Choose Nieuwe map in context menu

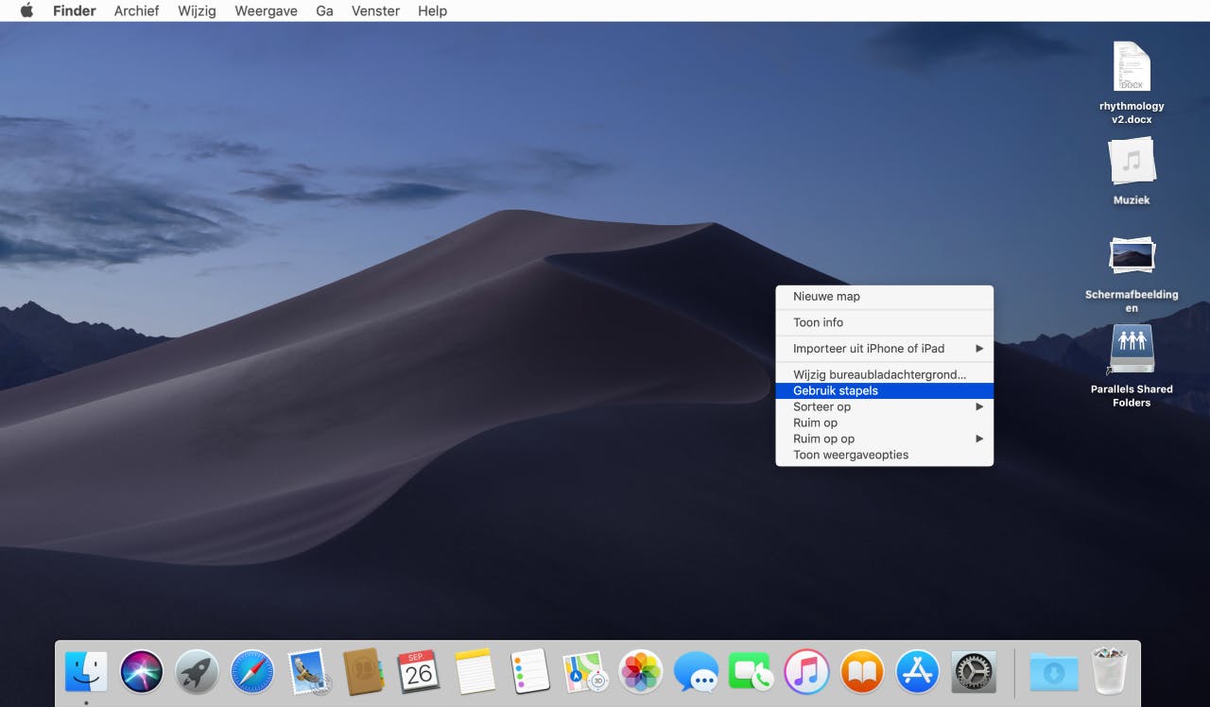click(x=885, y=296)
